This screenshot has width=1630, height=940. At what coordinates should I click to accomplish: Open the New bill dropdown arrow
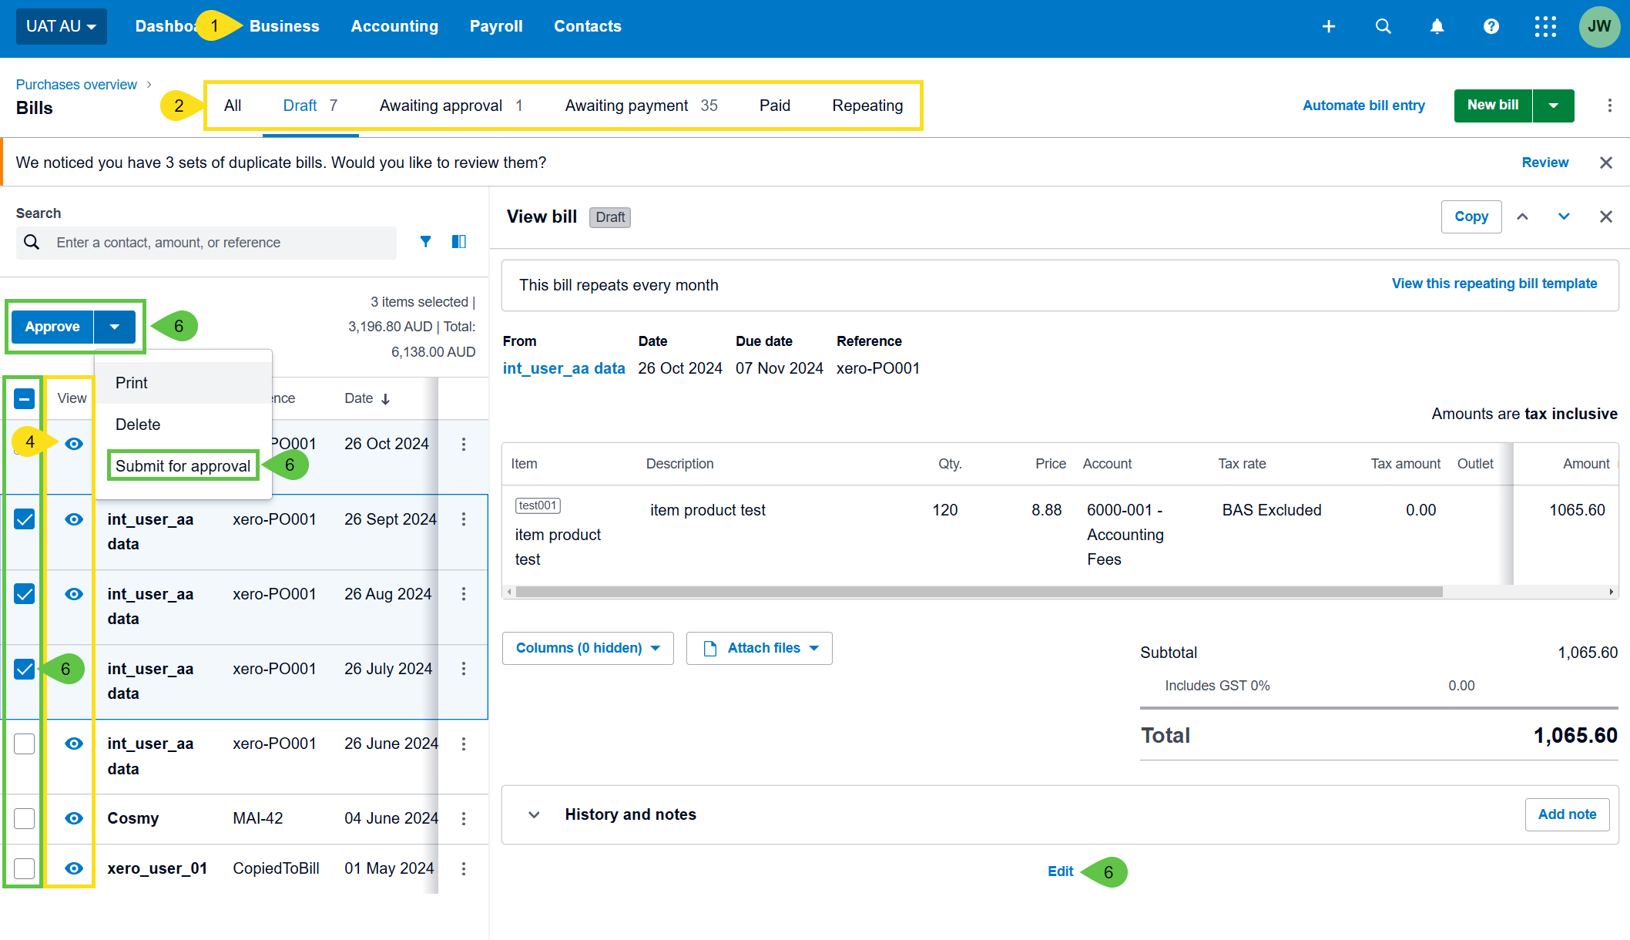coord(1553,106)
